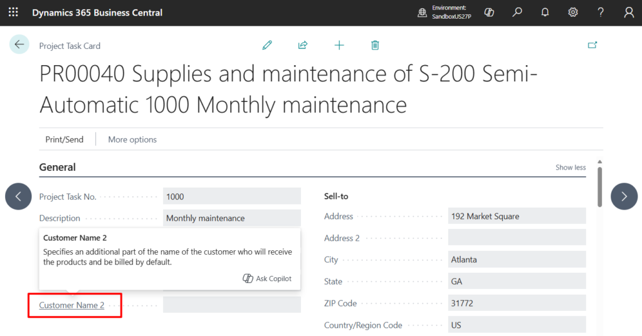Screen dimensions: 642x336
Task: Open the search magnifier icon
Action: [517, 13]
